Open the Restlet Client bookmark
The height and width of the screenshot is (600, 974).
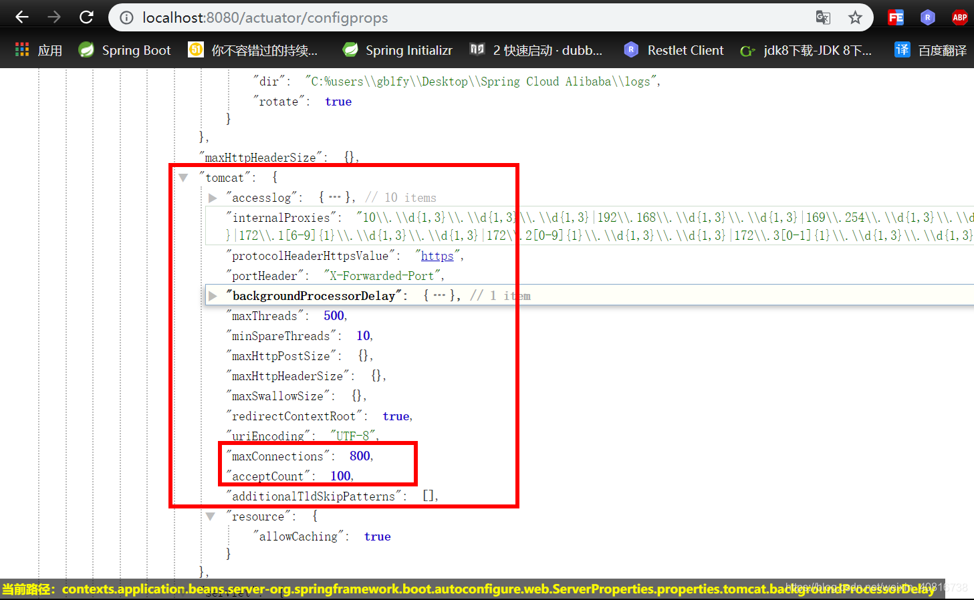[x=674, y=50]
